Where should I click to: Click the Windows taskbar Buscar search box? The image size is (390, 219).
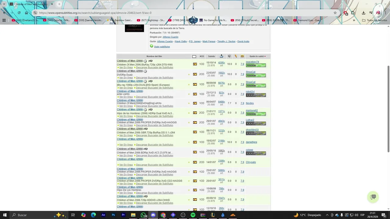pos(39,215)
